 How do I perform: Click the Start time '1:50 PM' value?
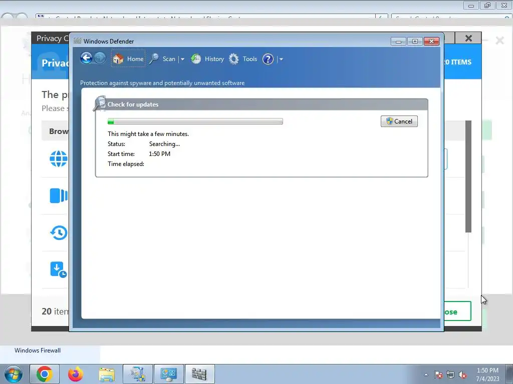(x=160, y=154)
